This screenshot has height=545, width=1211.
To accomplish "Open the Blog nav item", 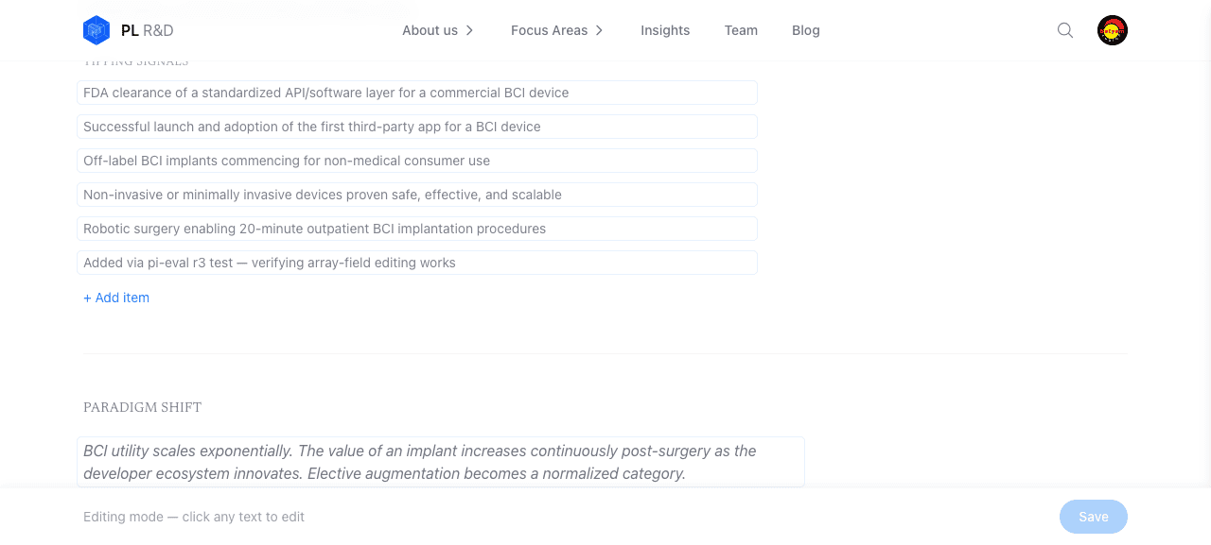I will [806, 30].
